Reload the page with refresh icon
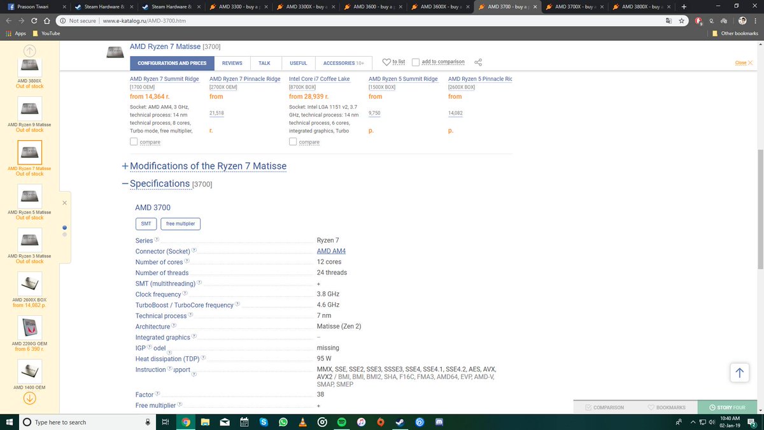The width and height of the screenshot is (764, 430). pos(36,20)
